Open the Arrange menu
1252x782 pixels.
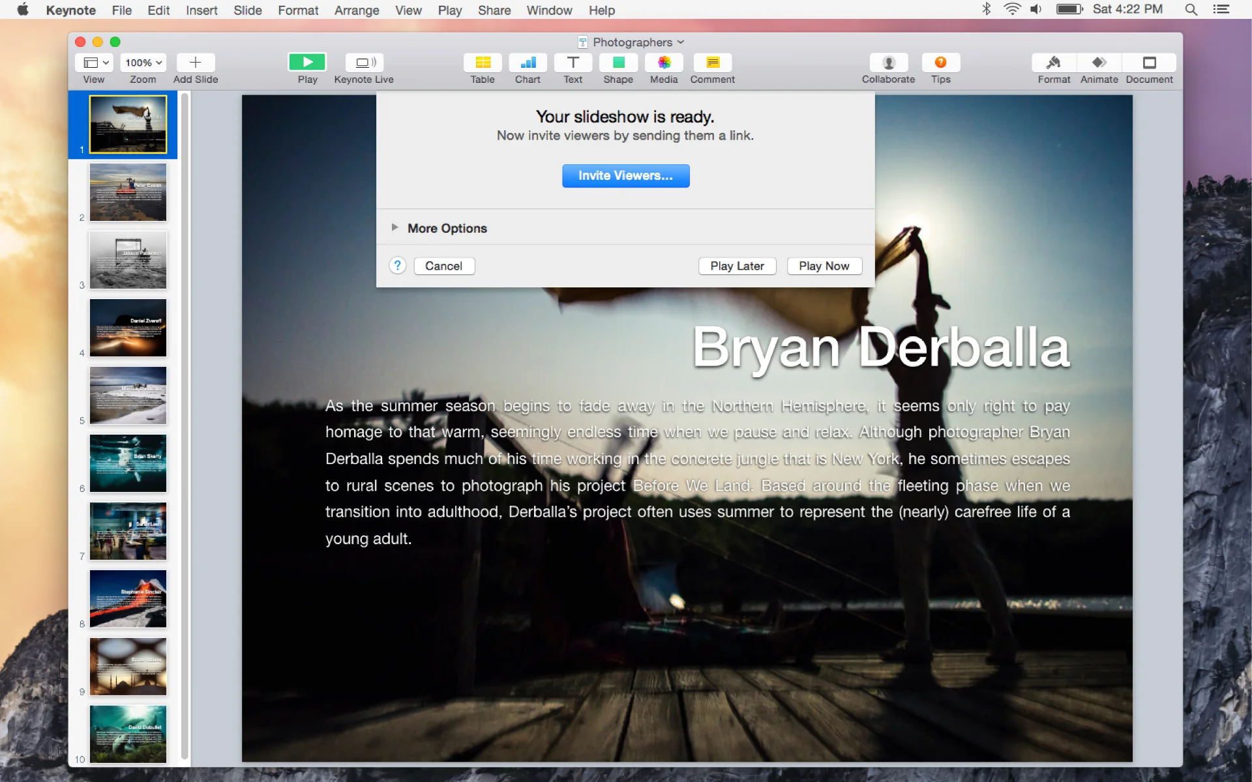pyautogui.click(x=356, y=10)
